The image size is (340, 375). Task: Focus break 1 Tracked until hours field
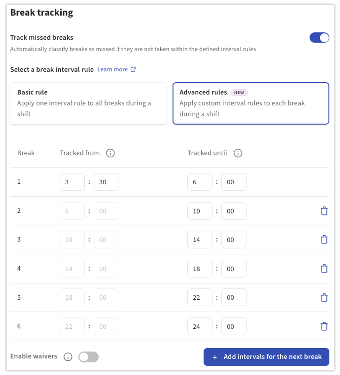(200, 182)
